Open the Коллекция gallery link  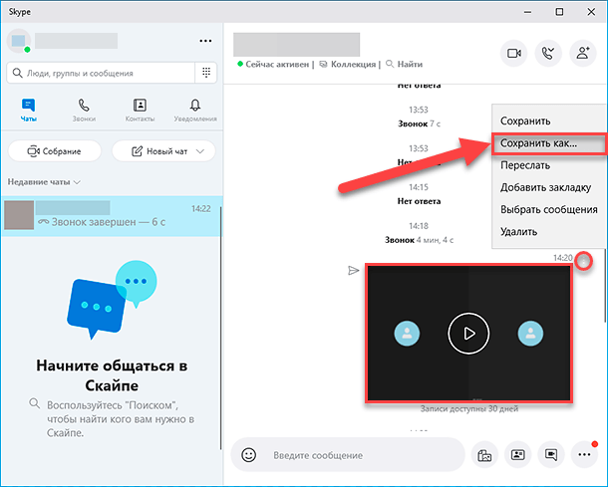[348, 65]
